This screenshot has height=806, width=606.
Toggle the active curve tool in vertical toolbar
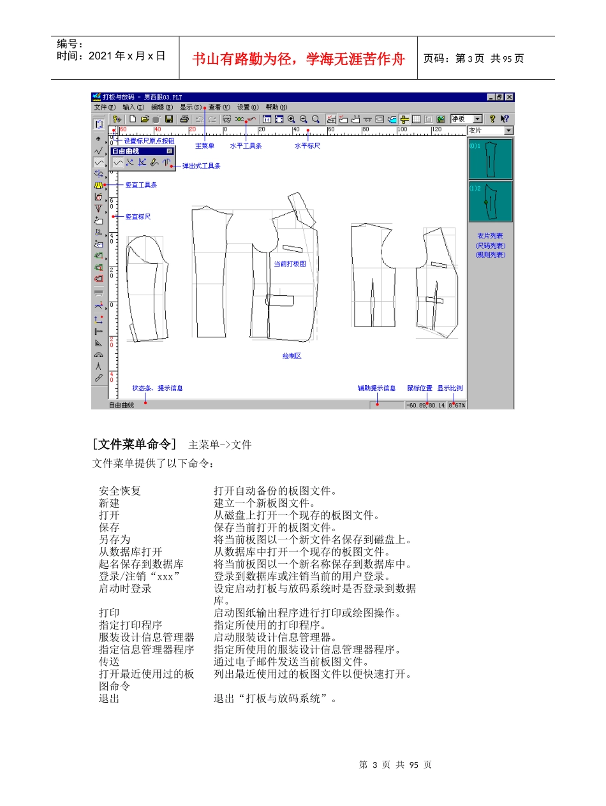click(x=99, y=163)
